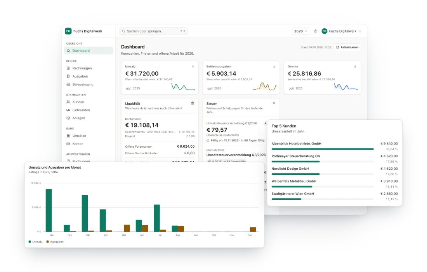Screen dimensions: 427x272
Task: Open Belegeingang via its inbox icon
Action: click(x=68, y=84)
